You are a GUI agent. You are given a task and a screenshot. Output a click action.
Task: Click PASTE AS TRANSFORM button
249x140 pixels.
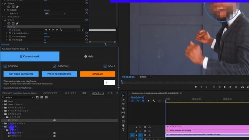point(60,74)
